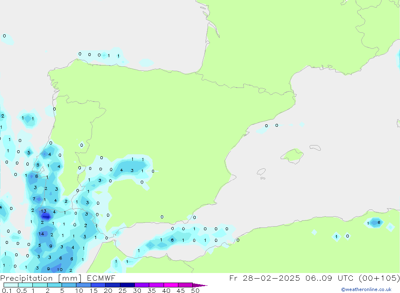
Task: Click the Mallorca island on the map
Action: pos(292,155)
